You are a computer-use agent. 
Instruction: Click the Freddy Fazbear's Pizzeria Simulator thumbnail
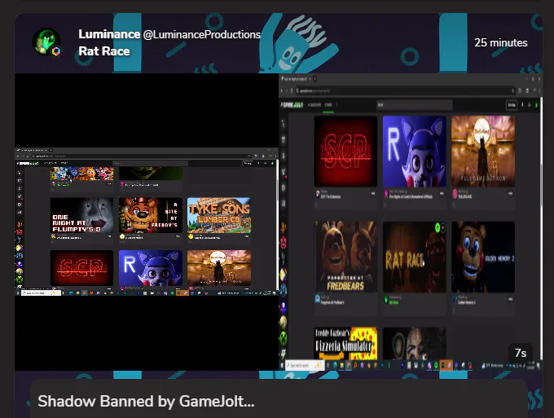pos(345,344)
